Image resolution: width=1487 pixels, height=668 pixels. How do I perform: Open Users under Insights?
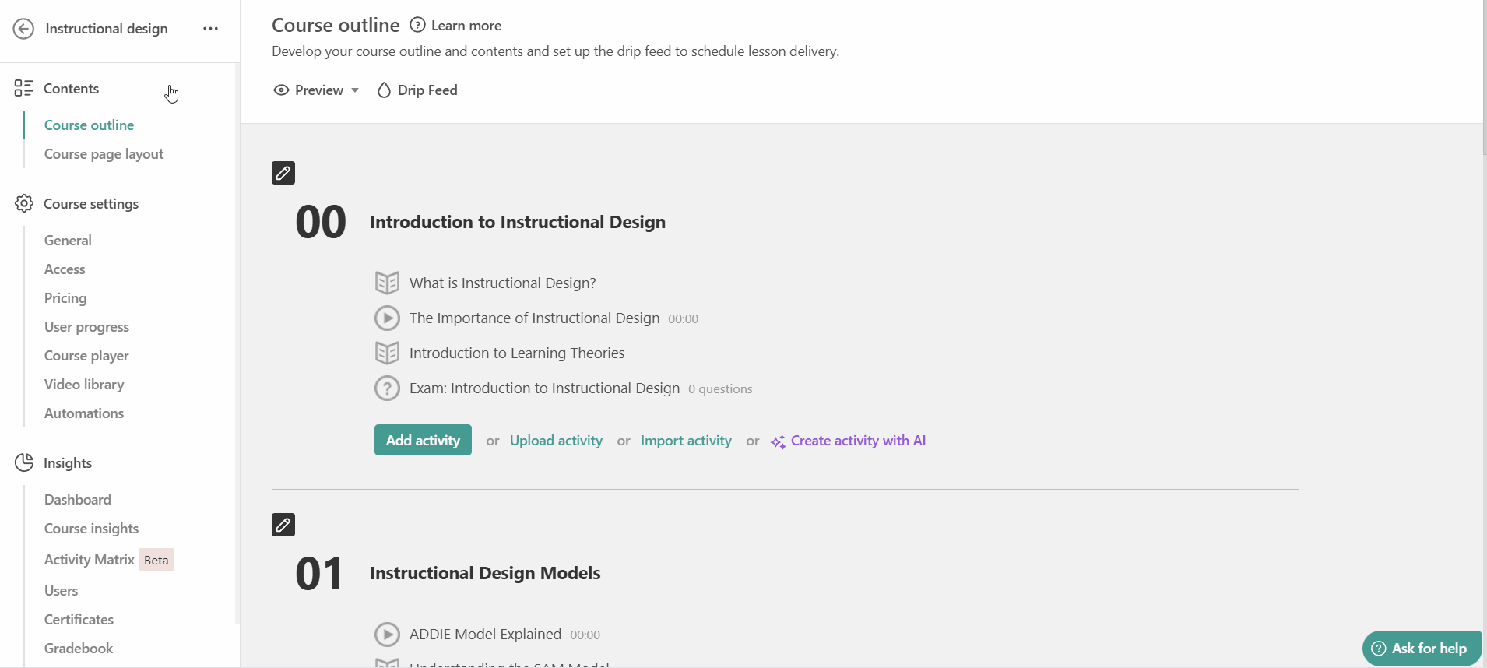point(61,591)
